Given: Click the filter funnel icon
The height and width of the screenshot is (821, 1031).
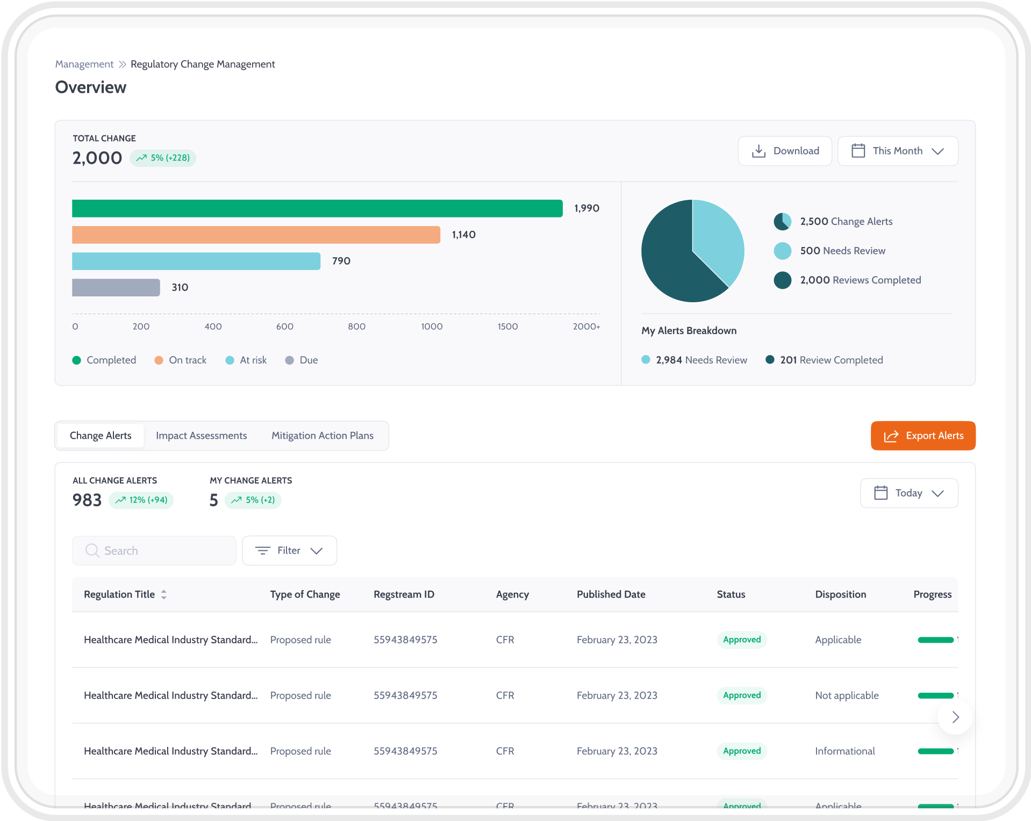Looking at the screenshot, I should [x=263, y=550].
